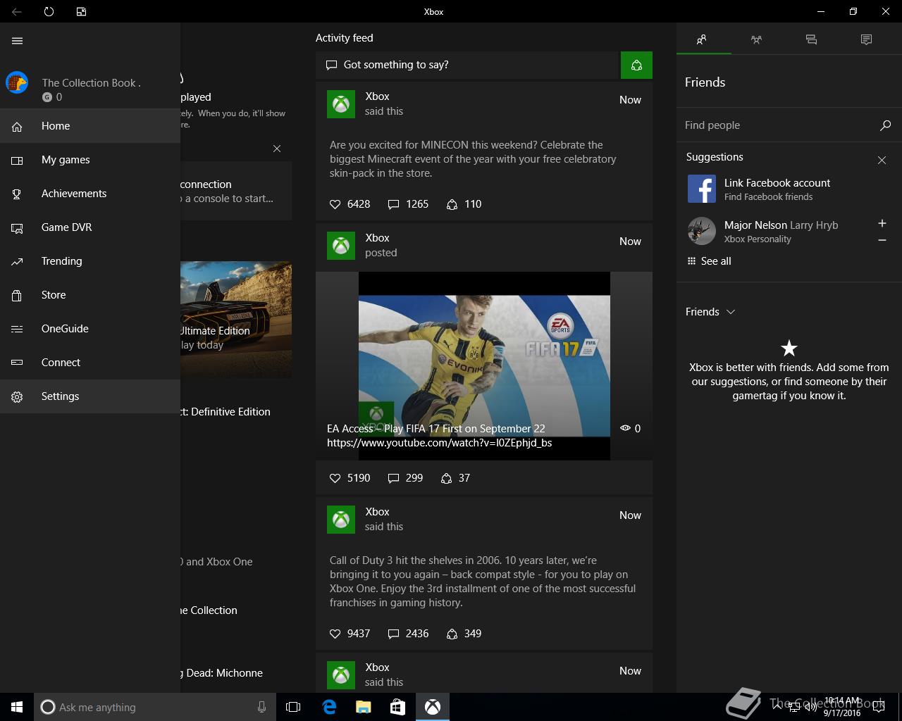This screenshot has height=721, width=902.
Task: Open comments on MINECON post (1265)
Action: tap(408, 204)
